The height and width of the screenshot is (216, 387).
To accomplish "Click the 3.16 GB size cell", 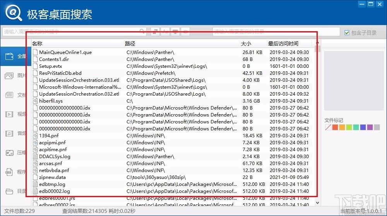I will tap(251, 101).
